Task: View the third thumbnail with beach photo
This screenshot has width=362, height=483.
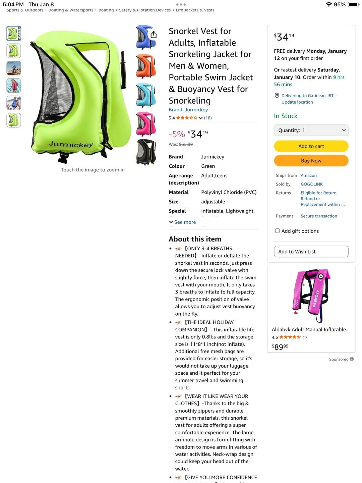Action: [14, 68]
